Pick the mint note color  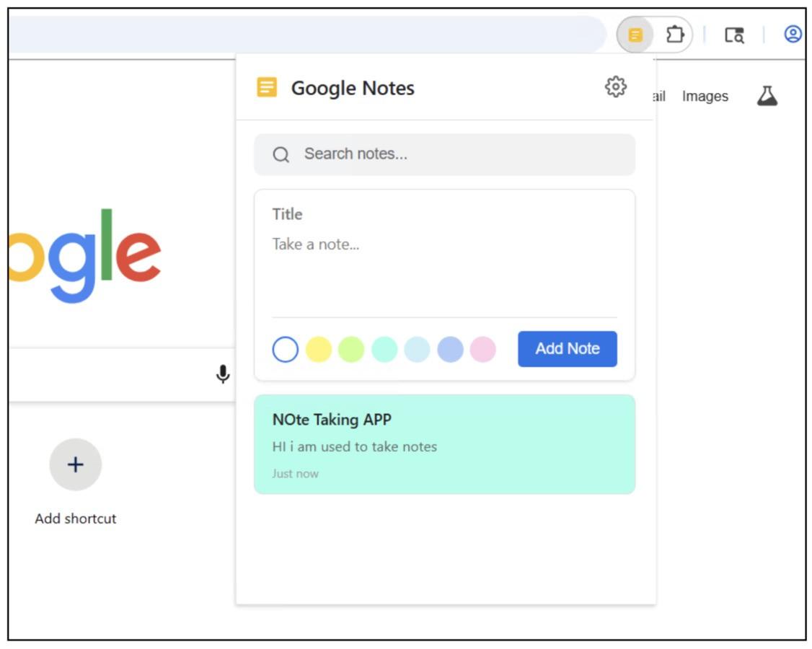[x=384, y=349]
